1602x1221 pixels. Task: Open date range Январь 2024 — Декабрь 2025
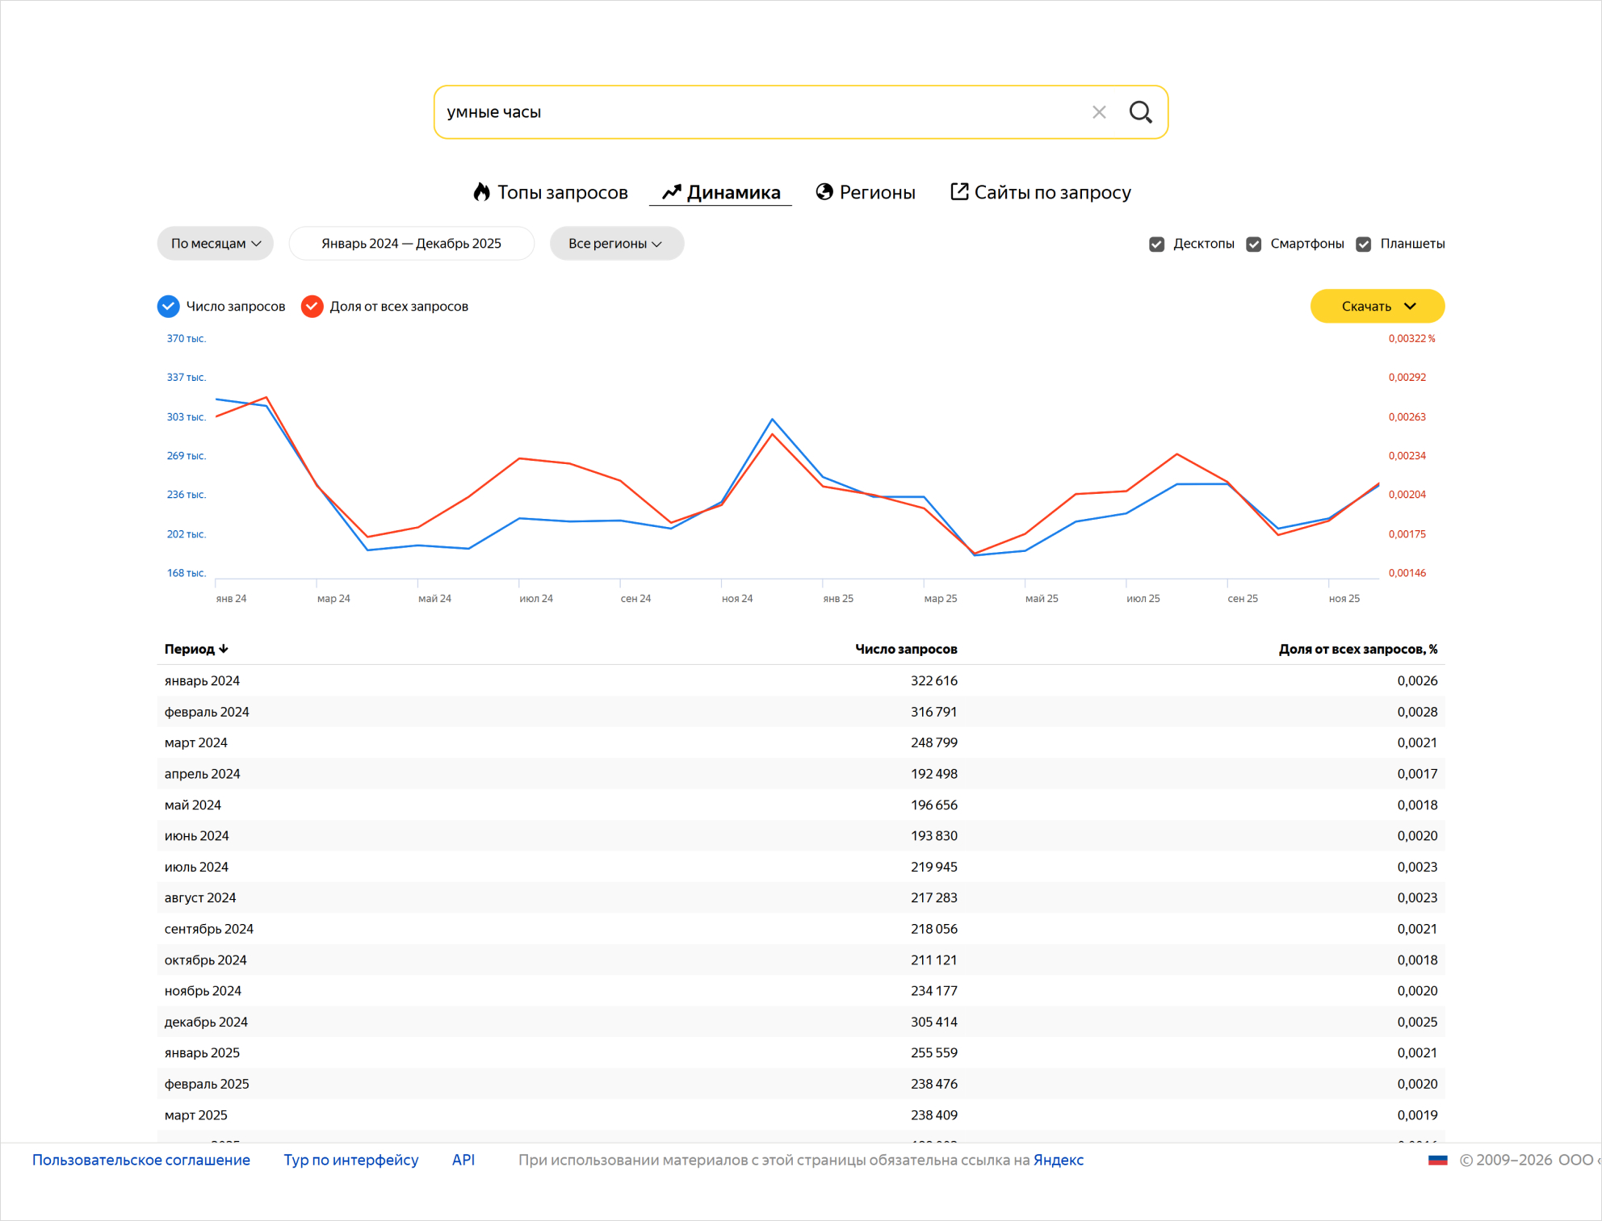(411, 244)
